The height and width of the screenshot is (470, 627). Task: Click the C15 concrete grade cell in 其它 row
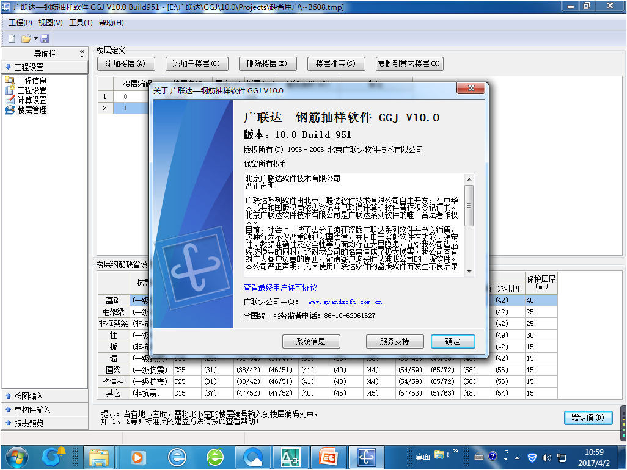click(x=187, y=393)
